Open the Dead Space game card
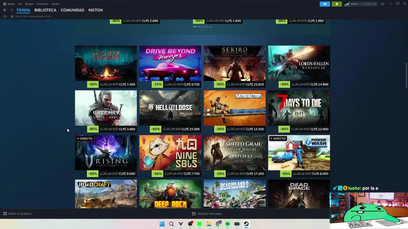 coord(299,194)
